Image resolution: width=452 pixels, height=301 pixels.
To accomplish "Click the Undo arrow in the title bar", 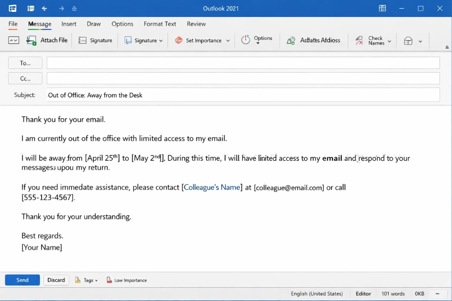I will pyautogui.click(x=44, y=8).
